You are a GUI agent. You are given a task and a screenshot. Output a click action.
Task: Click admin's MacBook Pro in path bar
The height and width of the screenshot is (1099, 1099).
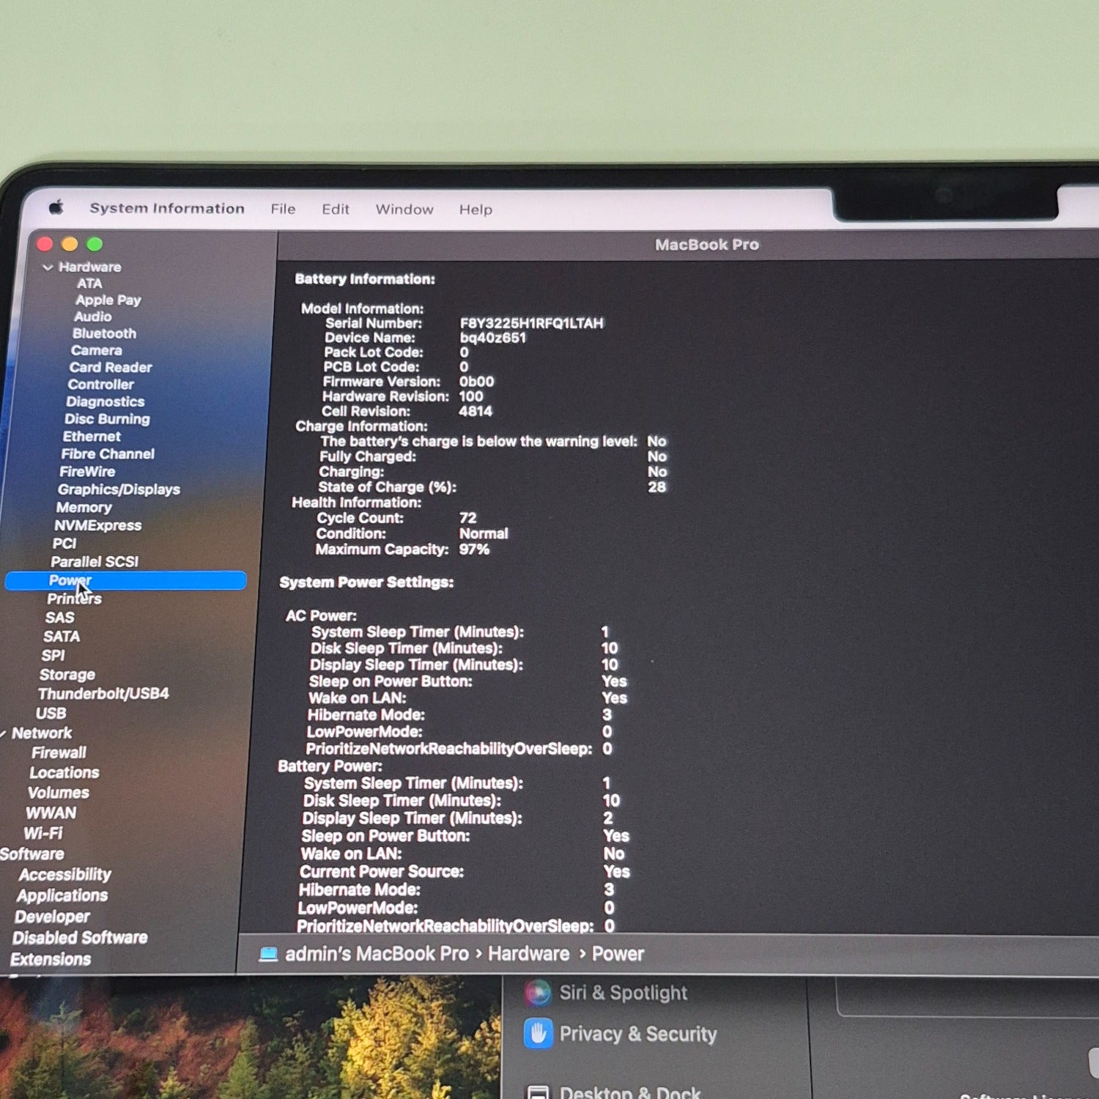[x=377, y=954]
